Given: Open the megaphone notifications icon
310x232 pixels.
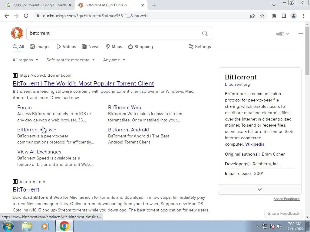Looking at the screenshot, I should click(280, 34).
